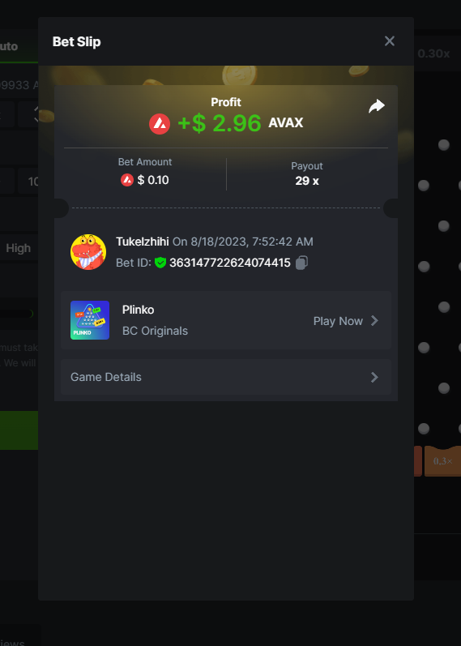Click the AVAX icon next to $ 0.10
461x646 pixels.
(x=127, y=180)
